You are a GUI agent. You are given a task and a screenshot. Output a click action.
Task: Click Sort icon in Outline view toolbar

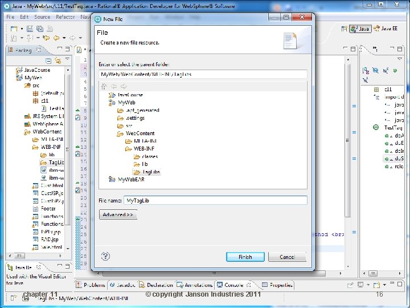coord(366,71)
